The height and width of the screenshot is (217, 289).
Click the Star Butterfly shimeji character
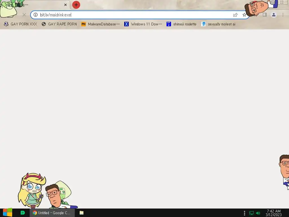(32, 190)
